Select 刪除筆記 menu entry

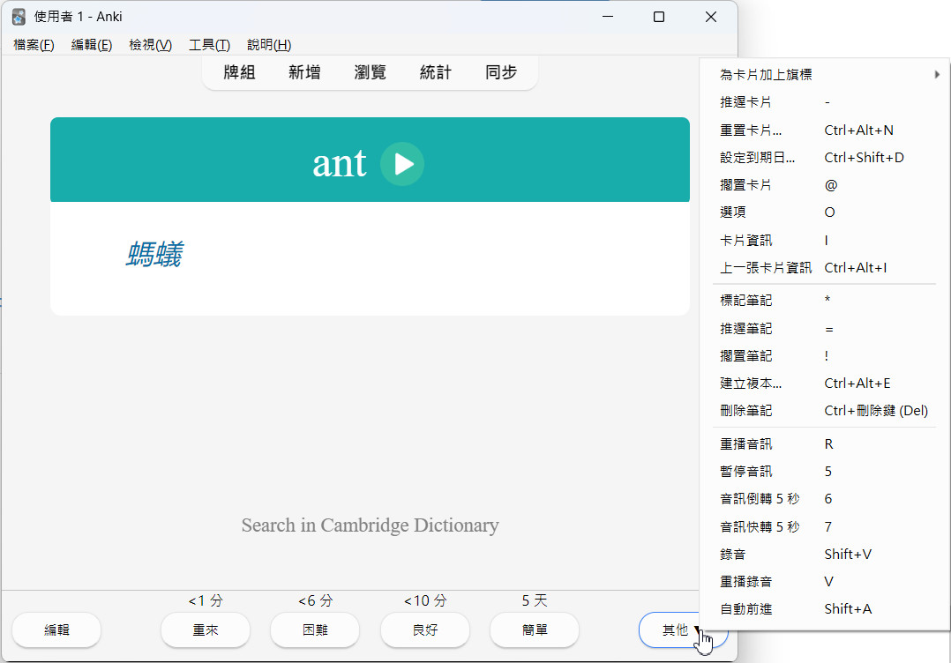tap(746, 410)
